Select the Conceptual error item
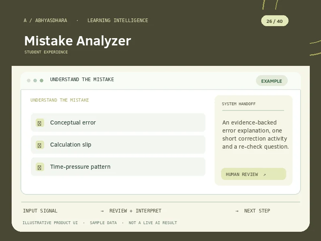This screenshot has height=241, width=321. pyautogui.click(x=118, y=123)
